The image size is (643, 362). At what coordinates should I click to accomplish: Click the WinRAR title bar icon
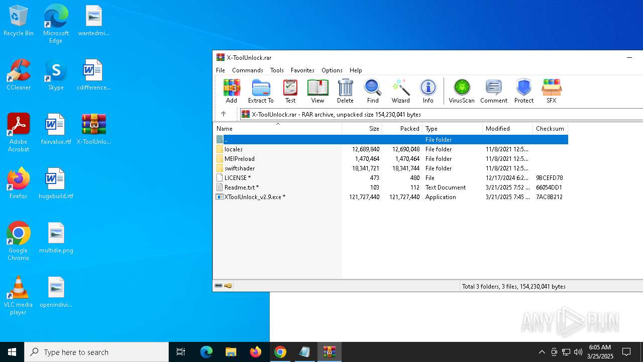pyautogui.click(x=221, y=57)
